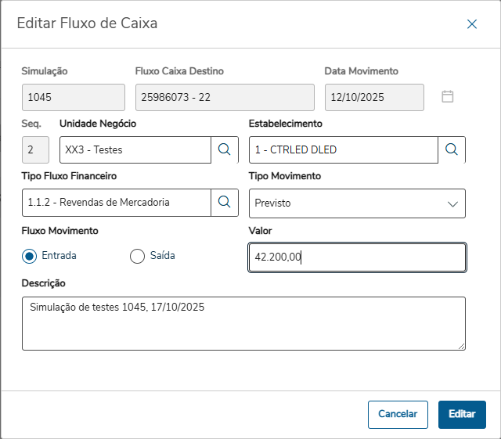501x439 pixels.
Task: Click the Fluxo Caixa Destino field
Action: pos(225,97)
